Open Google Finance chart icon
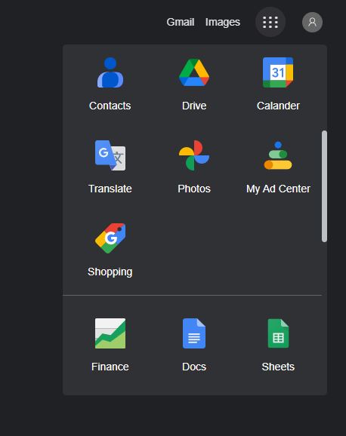The image size is (346, 436). pos(110,333)
